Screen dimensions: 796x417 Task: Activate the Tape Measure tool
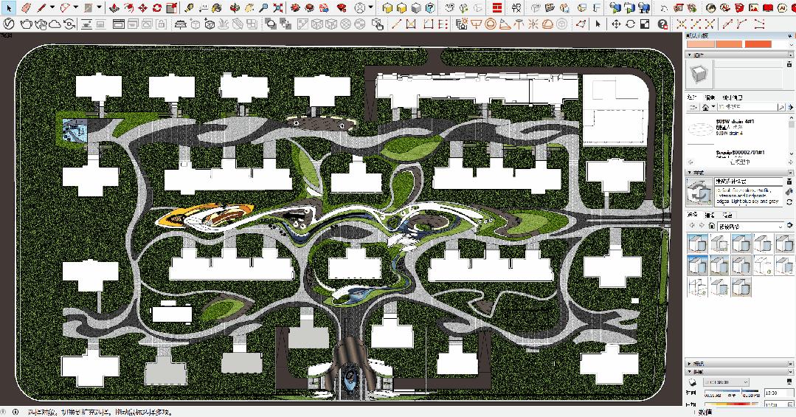coord(189,7)
